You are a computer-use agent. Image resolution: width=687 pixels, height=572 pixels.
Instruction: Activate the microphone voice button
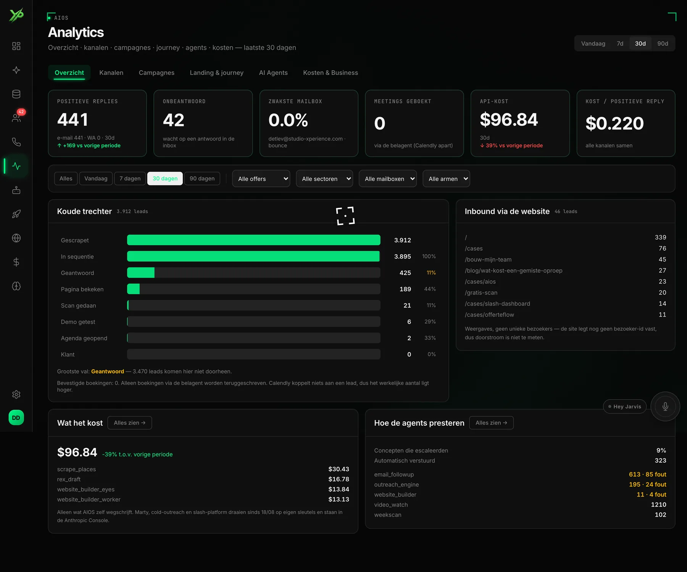tap(665, 407)
